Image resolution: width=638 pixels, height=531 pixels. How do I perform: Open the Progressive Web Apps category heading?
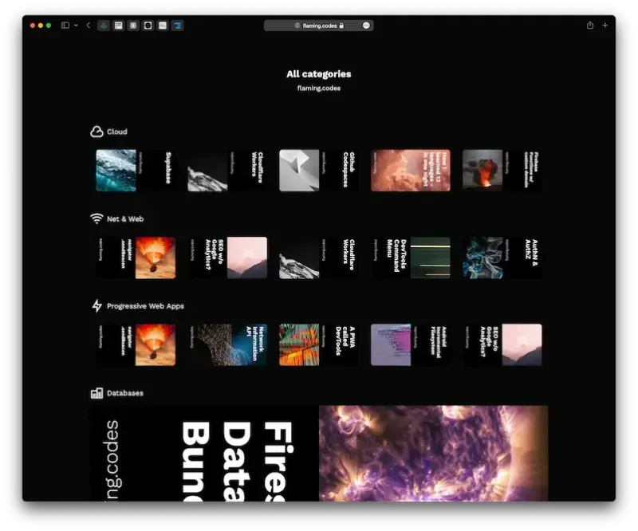point(145,306)
